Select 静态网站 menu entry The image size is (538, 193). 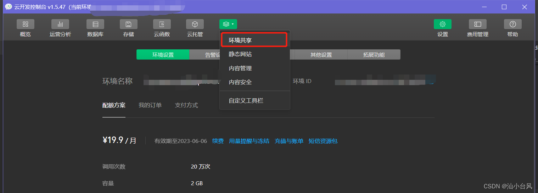(255, 54)
